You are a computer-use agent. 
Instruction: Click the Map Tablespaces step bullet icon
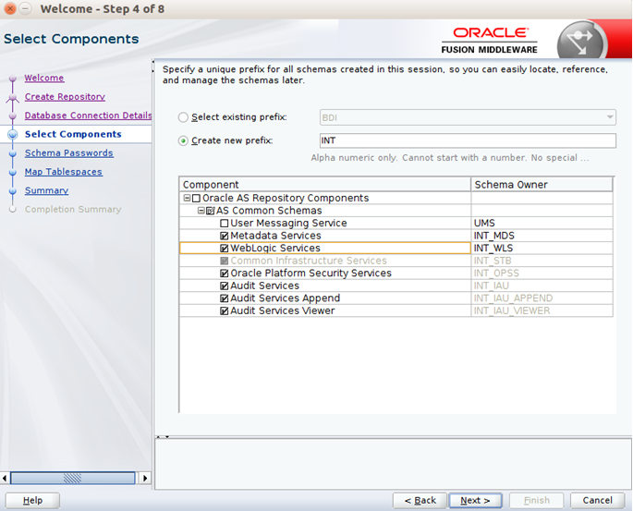pos(13,173)
